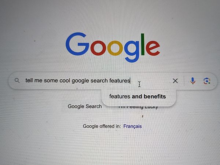Clear the search query with the X
220x165 pixels.
175,81
